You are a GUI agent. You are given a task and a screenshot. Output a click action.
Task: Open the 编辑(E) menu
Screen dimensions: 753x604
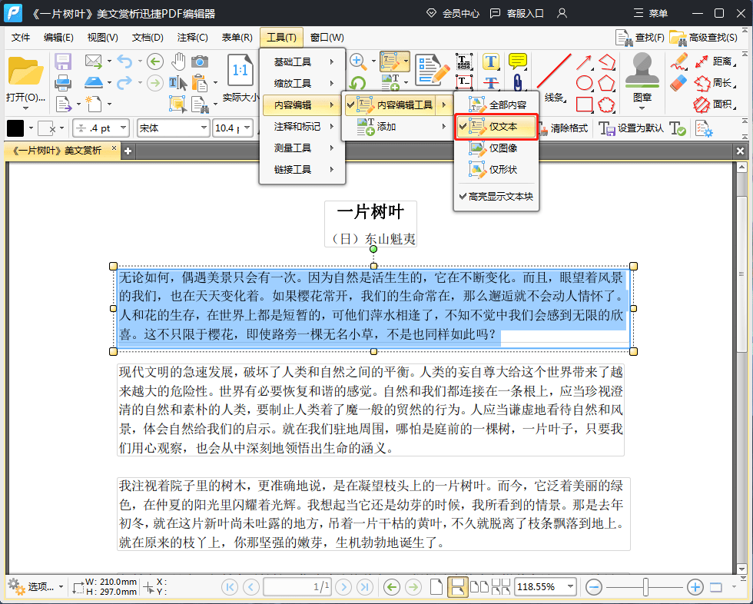[x=58, y=38]
